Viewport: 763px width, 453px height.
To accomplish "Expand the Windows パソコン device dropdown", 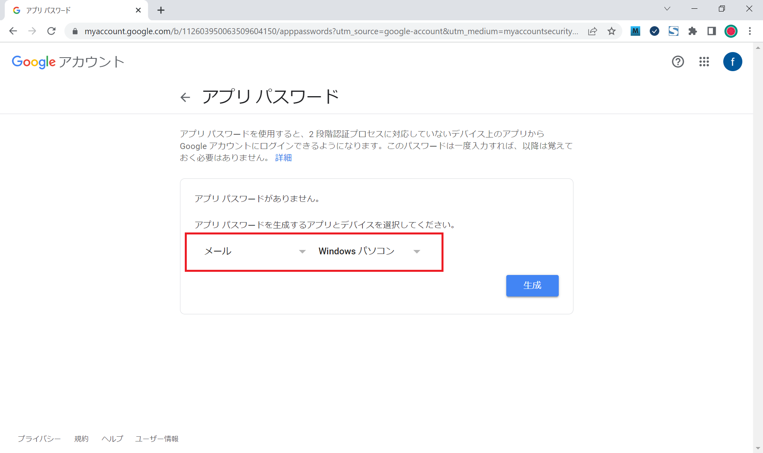I will coord(369,251).
